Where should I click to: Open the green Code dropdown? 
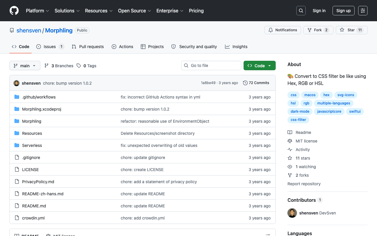[259, 65]
